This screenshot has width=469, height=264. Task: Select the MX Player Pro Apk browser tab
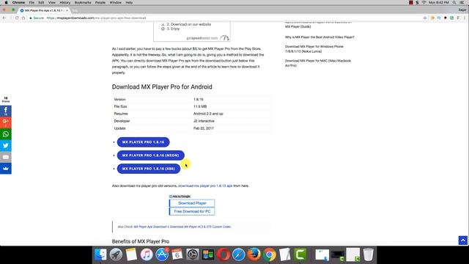tap(44, 10)
